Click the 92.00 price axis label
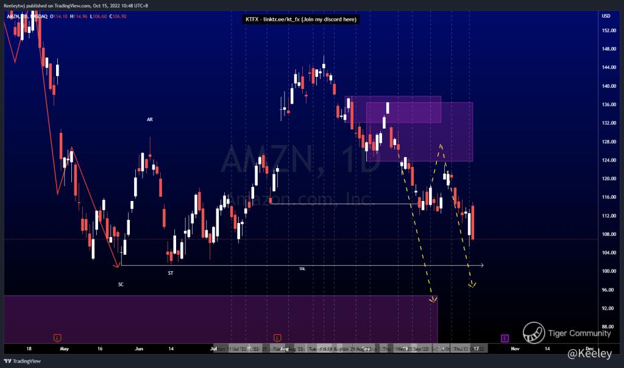The height and width of the screenshot is (368, 624). pos(608,308)
